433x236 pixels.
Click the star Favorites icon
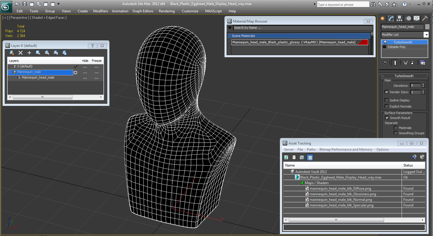click(394, 4)
